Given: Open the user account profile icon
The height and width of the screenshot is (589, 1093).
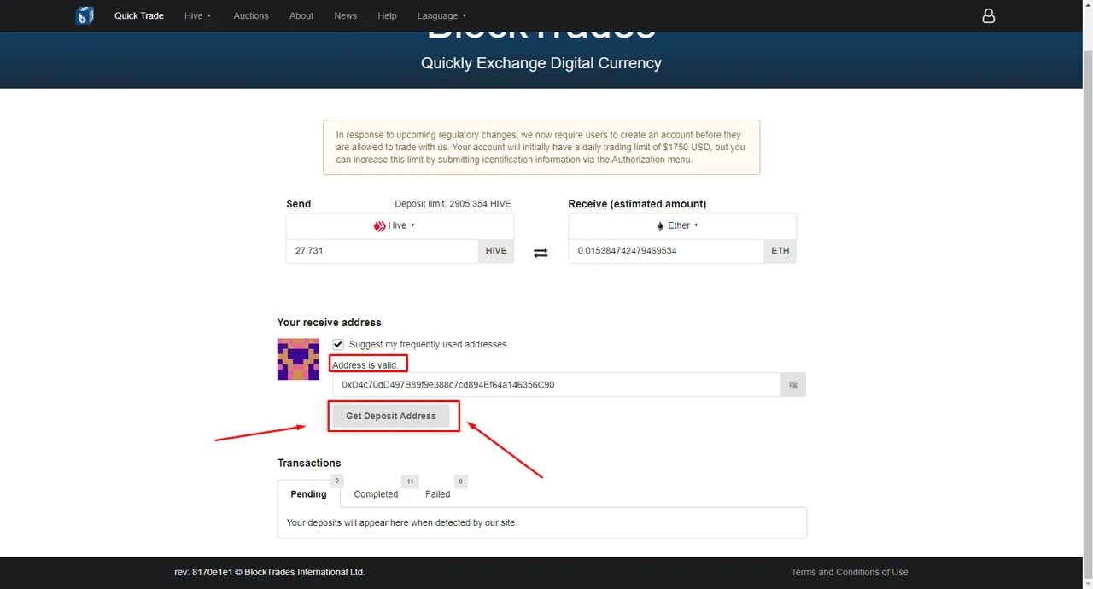Looking at the screenshot, I should pos(988,15).
